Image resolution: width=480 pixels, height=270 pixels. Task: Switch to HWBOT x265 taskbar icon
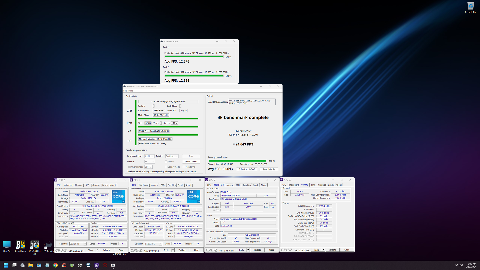[113, 265]
